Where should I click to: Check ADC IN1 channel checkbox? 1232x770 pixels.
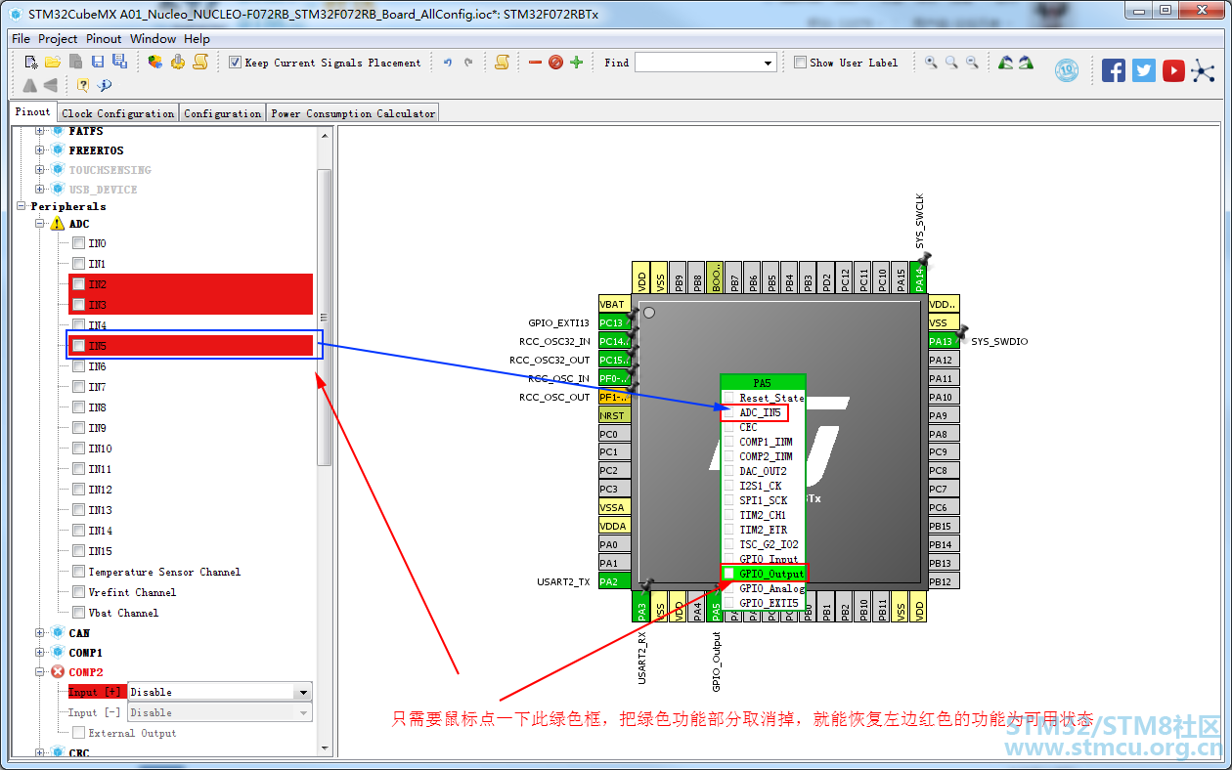coord(78,264)
